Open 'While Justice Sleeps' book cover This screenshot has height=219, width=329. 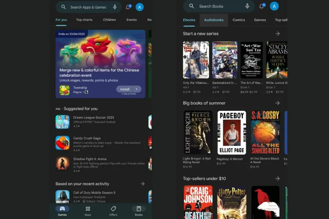coord(277,60)
